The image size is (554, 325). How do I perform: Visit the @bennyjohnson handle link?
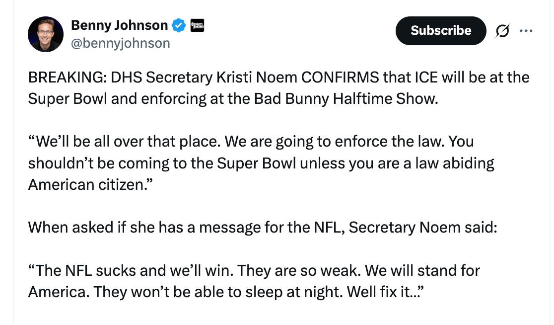120,44
